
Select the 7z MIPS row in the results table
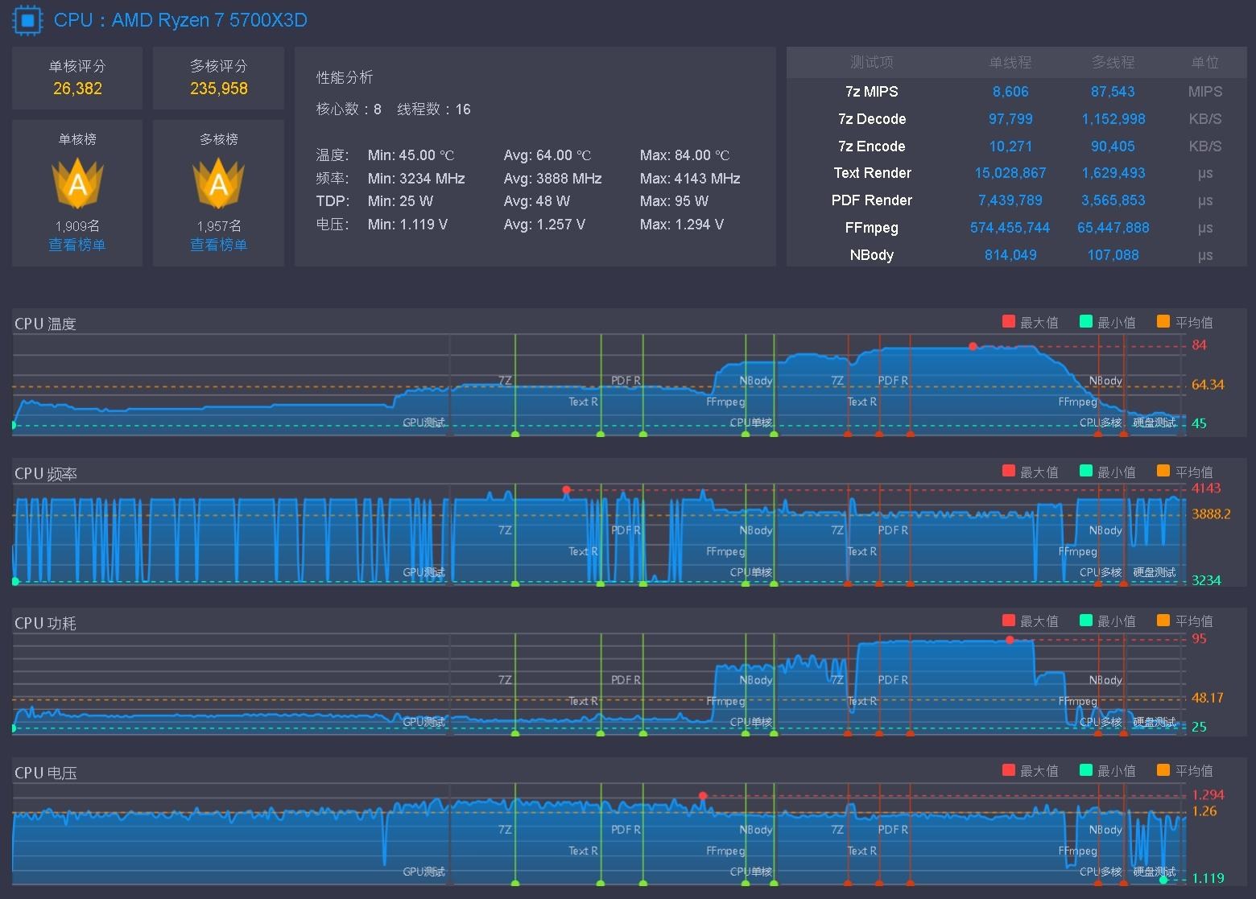pos(873,92)
